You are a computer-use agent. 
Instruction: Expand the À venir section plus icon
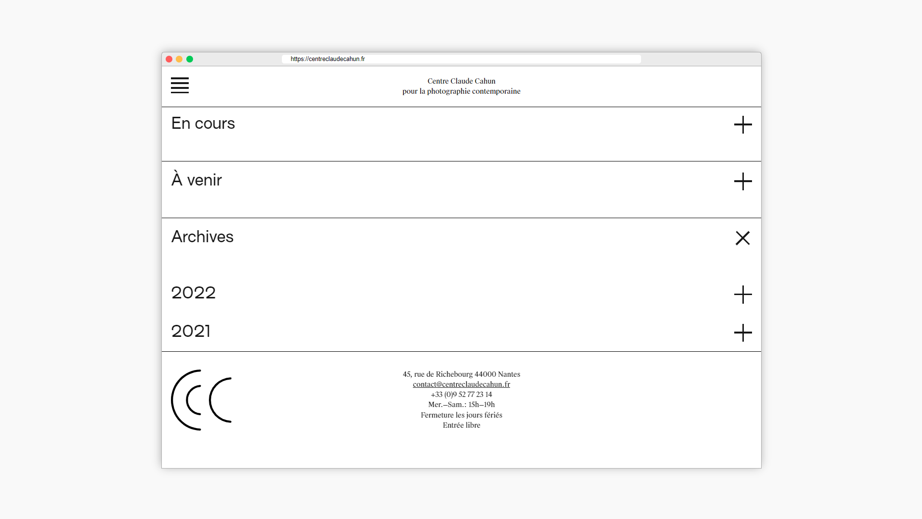[x=742, y=181]
